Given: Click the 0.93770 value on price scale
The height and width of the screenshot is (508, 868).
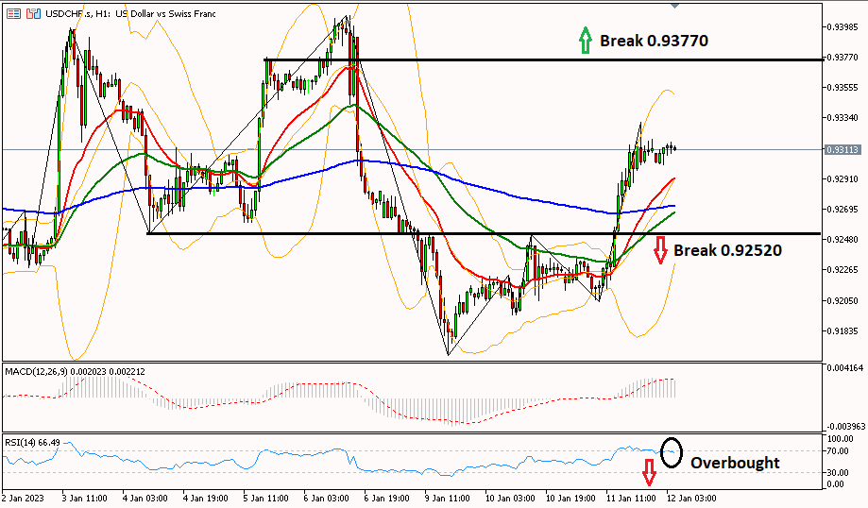Looking at the screenshot, I should (x=842, y=57).
